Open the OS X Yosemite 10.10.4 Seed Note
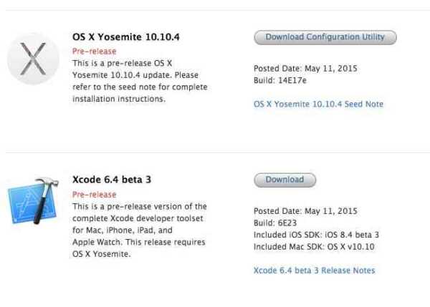 tap(318, 104)
